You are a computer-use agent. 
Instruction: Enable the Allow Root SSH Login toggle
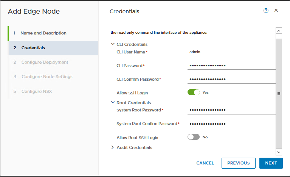tap(194, 137)
